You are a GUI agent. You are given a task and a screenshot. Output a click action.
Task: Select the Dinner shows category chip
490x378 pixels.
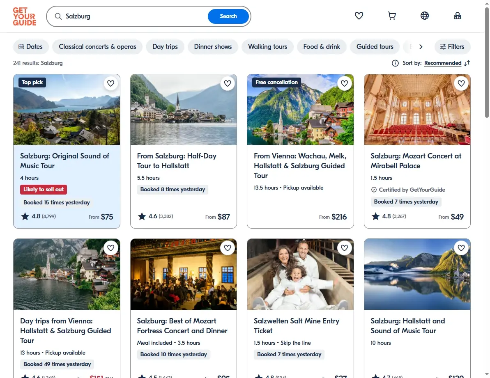(x=213, y=47)
